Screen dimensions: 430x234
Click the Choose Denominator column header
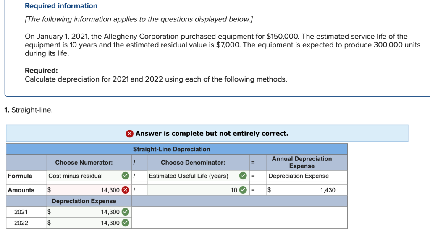point(193,162)
